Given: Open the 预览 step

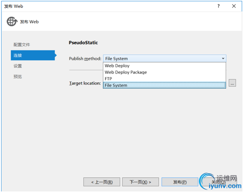Looking at the screenshot, I should pos(17,77).
